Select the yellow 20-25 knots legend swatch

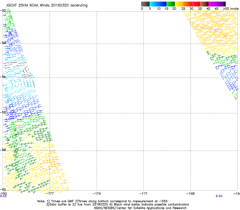179,4
